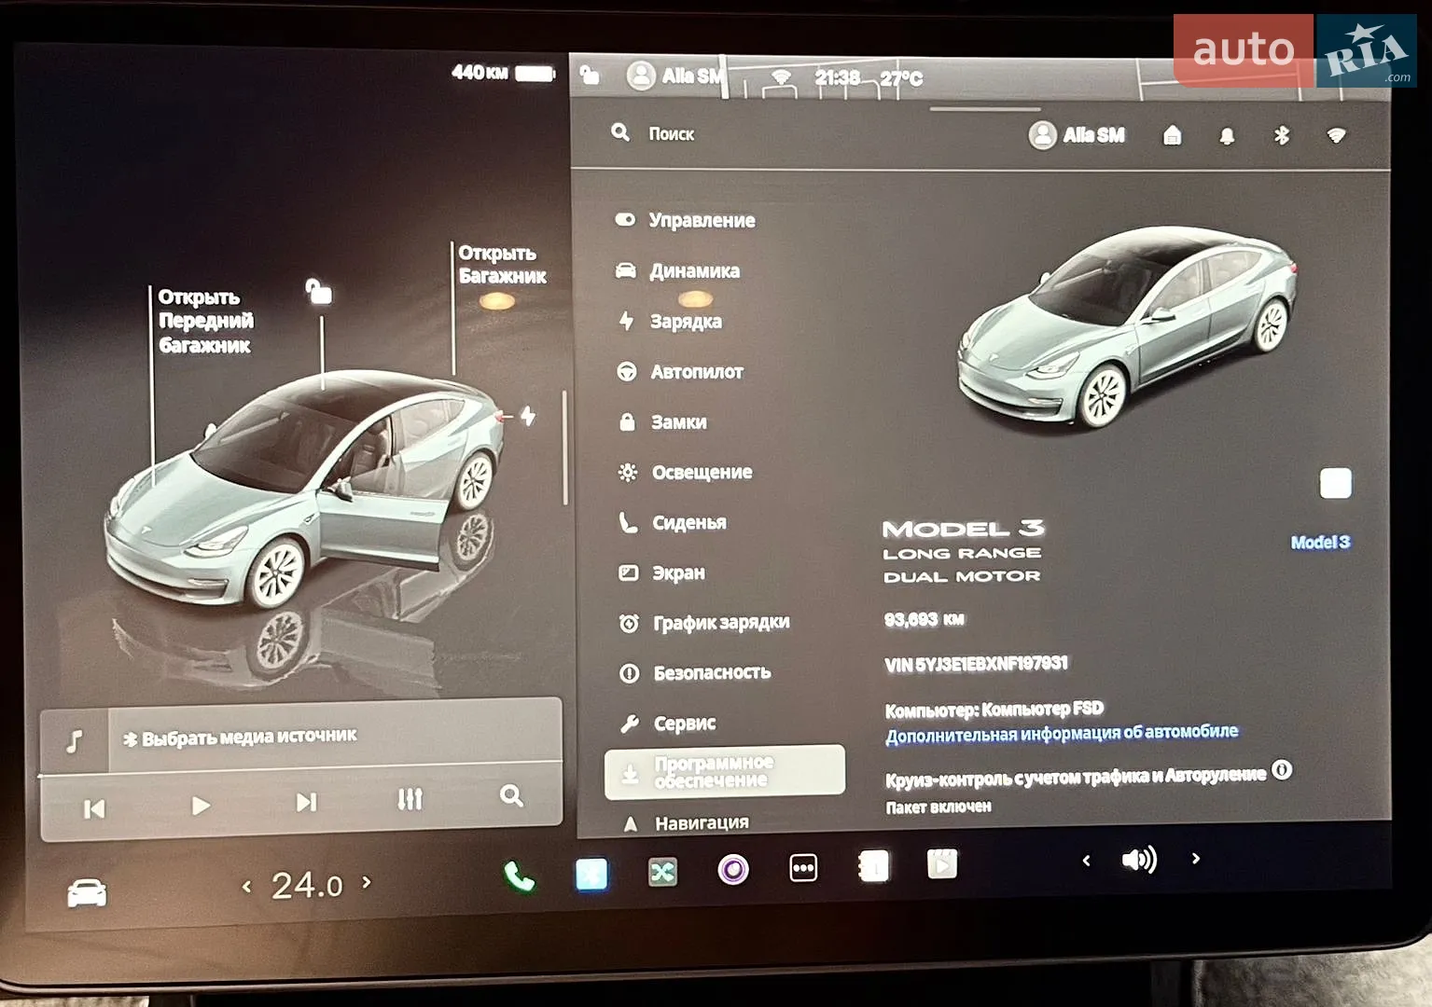Tap Открыть Передний багажник
This screenshot has height=1007, width=1432.
pos(205,321)
